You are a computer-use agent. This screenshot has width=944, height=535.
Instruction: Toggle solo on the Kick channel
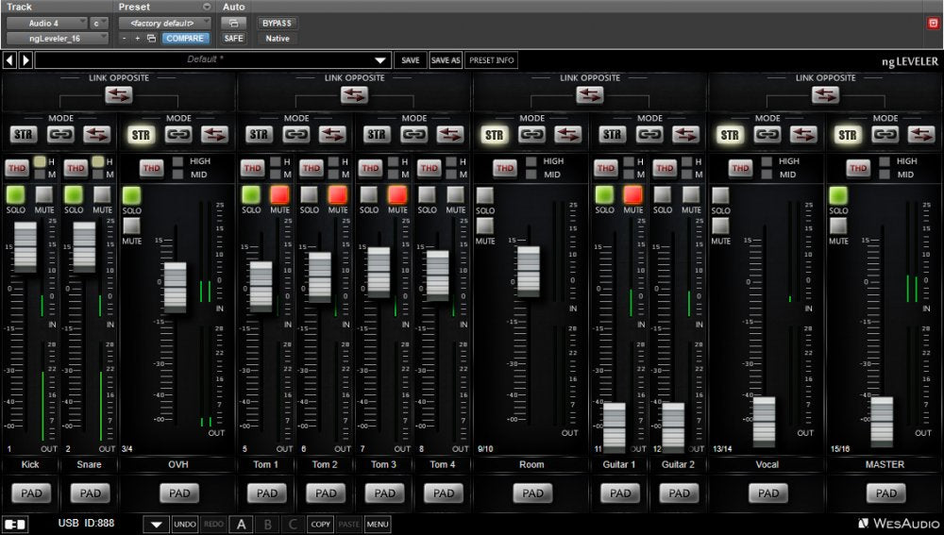point(15,194)
